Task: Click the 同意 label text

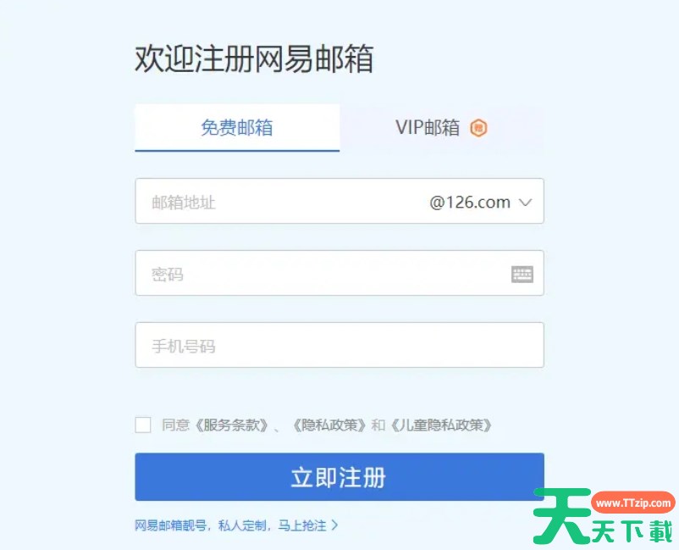Action: (176, 425)
